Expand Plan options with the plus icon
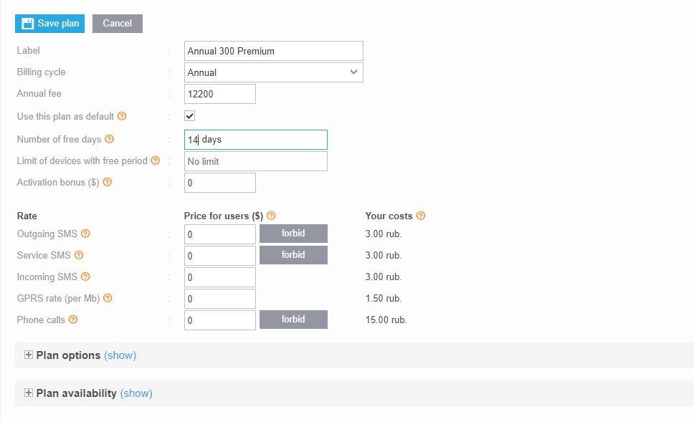Viewport: 694px width, 422px height. click(29, 355)
